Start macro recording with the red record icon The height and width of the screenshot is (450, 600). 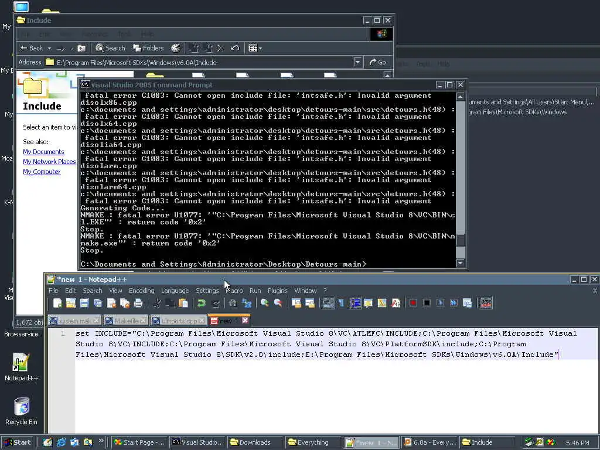[x=413, y=303]
